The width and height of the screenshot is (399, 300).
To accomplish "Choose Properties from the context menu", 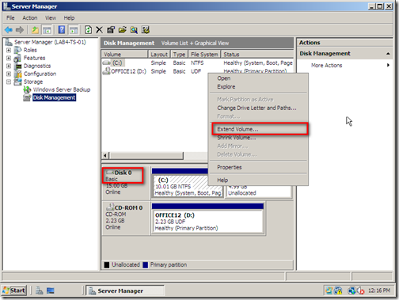I will coord(258,167).
